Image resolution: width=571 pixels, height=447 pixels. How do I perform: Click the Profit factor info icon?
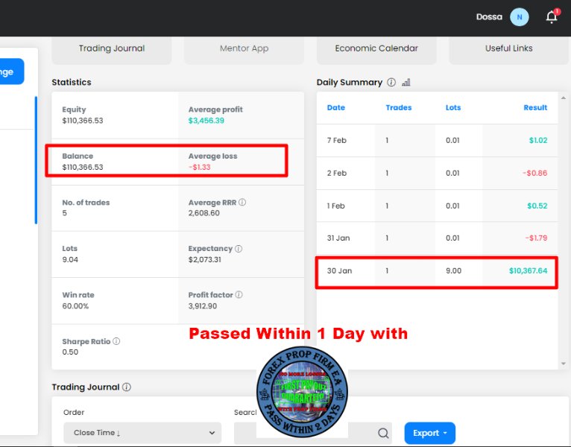pyautogui.click(x=239, y=294)
